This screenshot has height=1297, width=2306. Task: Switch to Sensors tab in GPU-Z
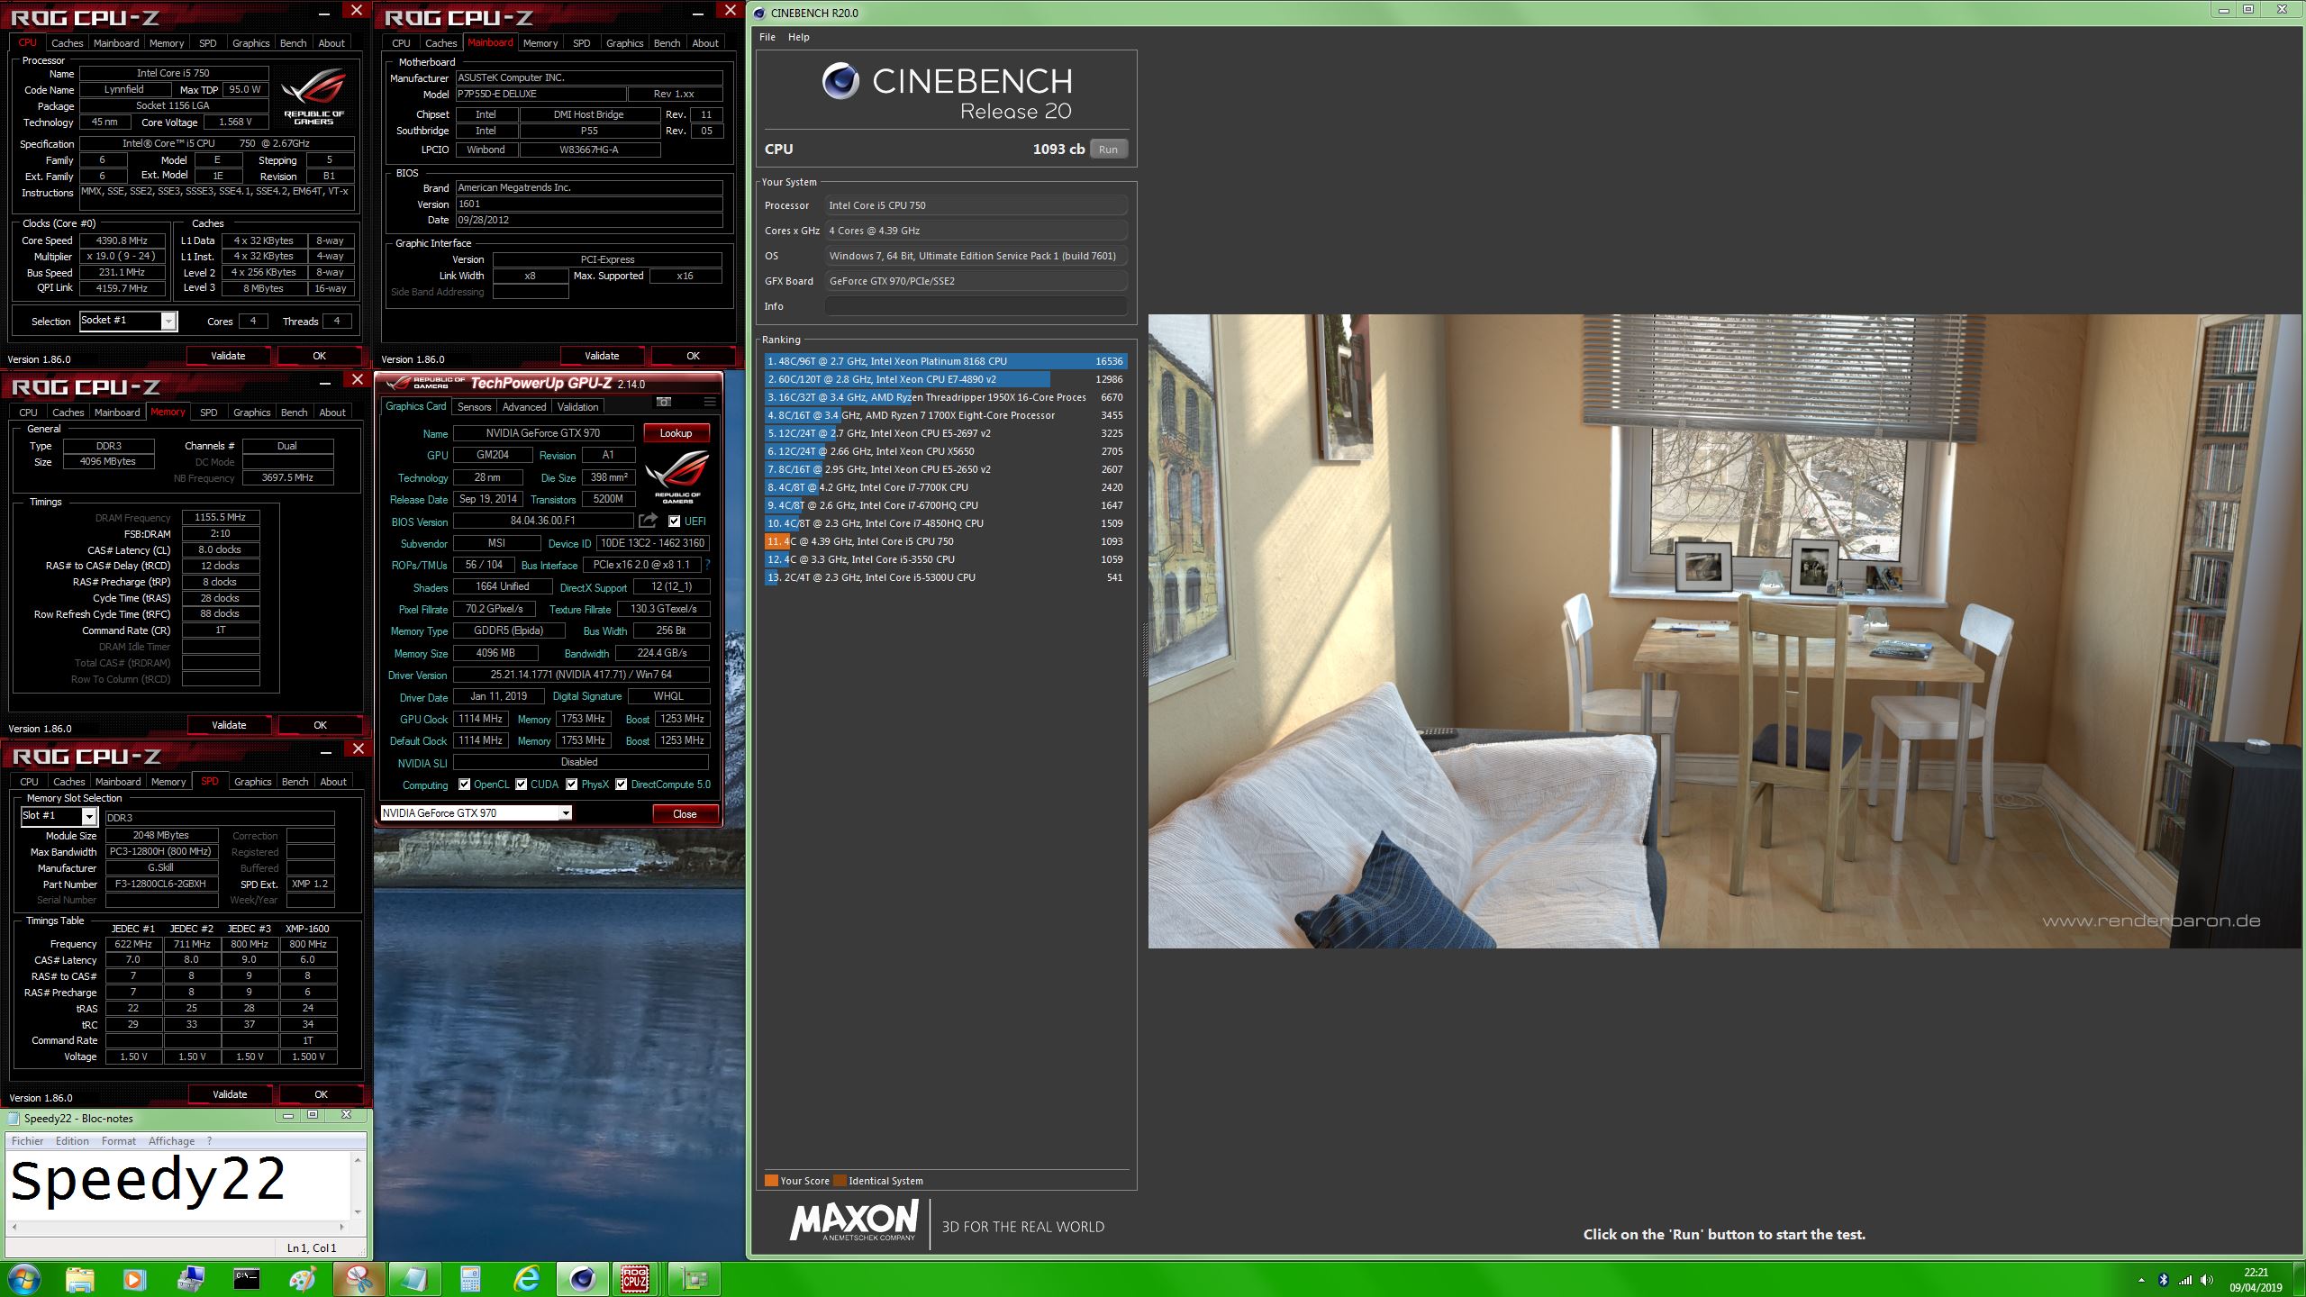[x=474, y=406]
